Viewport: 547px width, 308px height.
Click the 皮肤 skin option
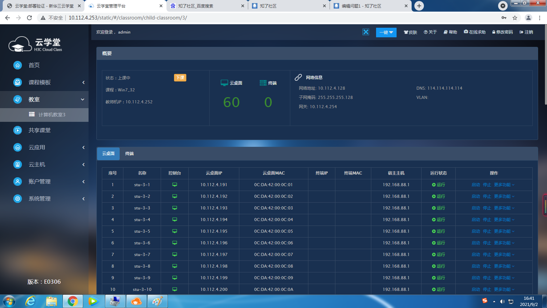click(410, 32)
